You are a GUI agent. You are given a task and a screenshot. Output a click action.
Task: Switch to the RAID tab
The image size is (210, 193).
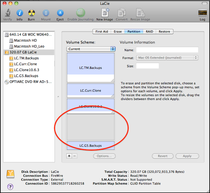(x=149, y=31)
